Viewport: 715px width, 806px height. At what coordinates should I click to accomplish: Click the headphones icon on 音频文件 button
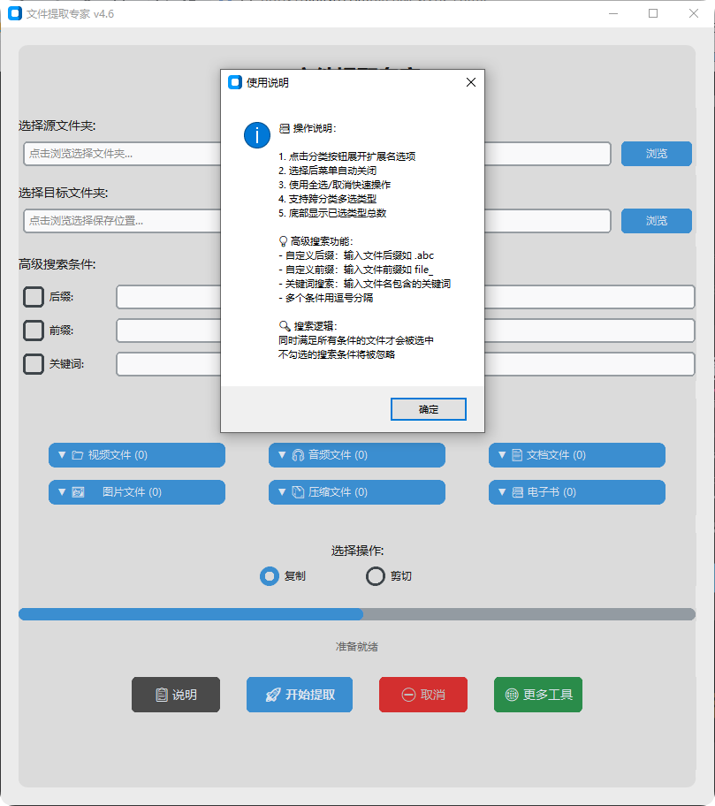pyautogui.click(x=298, y=455)
